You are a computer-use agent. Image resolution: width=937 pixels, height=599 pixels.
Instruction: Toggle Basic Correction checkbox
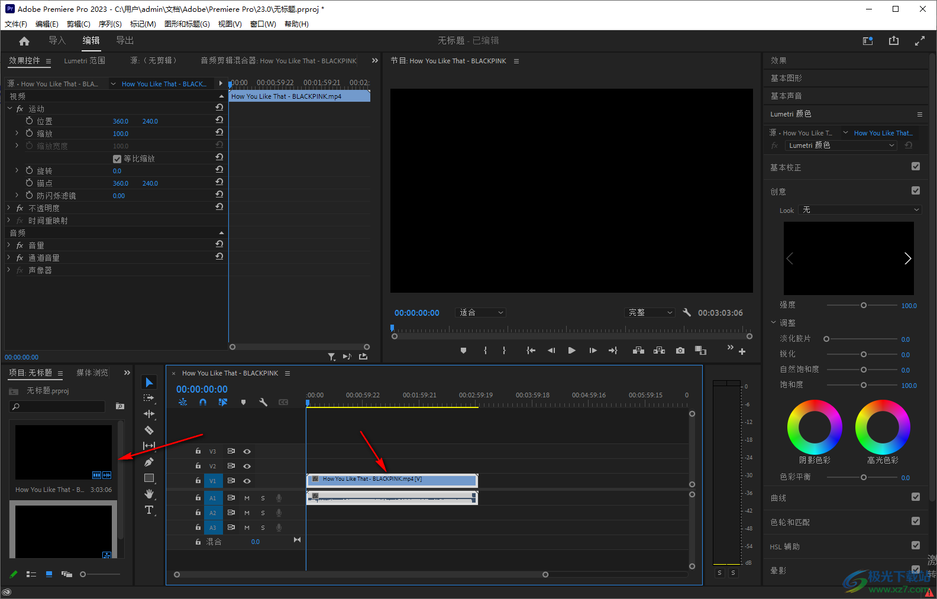(916, 167)
